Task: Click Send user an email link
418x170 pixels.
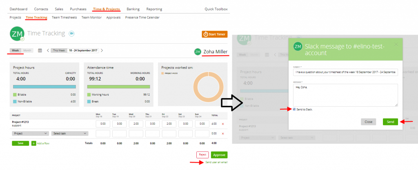Action: click(216, 162)
